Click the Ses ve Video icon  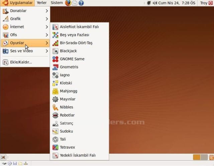click(6, 51)
